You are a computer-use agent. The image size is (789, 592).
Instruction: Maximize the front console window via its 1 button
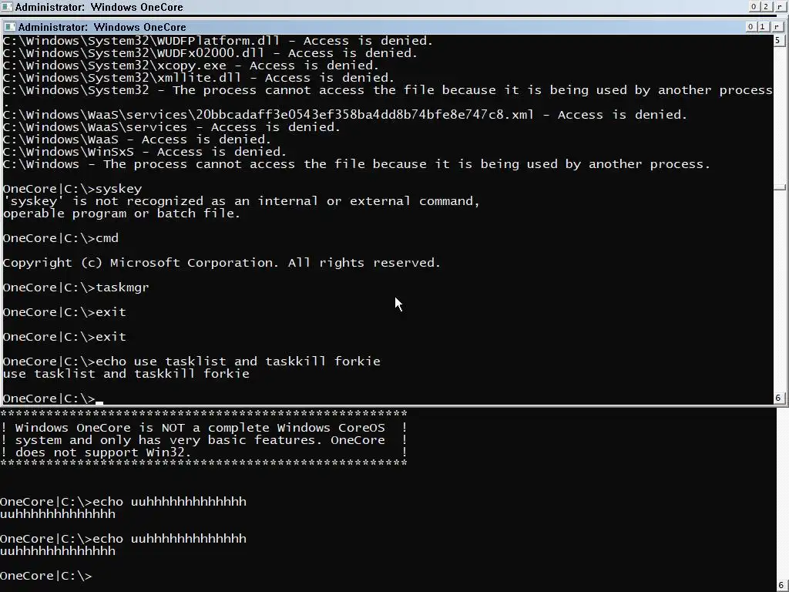(x=762, y=27)
